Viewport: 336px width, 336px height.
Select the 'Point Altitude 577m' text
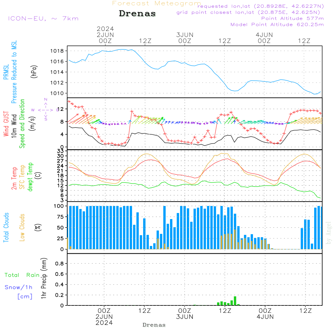pyautogui.click(x=293, y=18)
